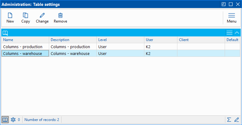The height and width of the screenshot is (125, 242).
Task: Click the edit pencil icon in status bar
Action: tap(237, 119)
